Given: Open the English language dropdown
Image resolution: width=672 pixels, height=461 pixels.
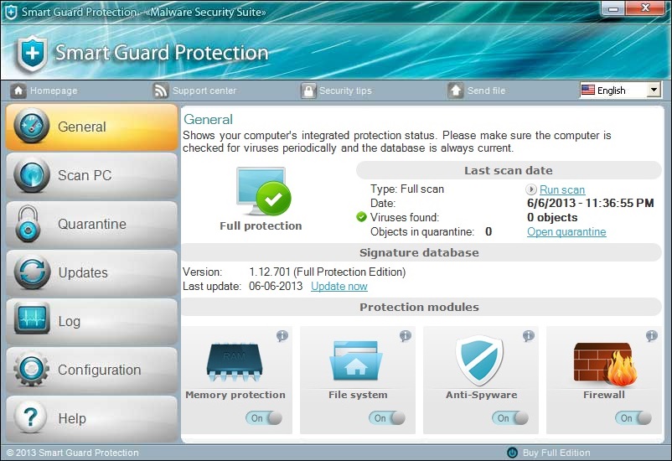Looking at the screenshot, I should point(620,90).
